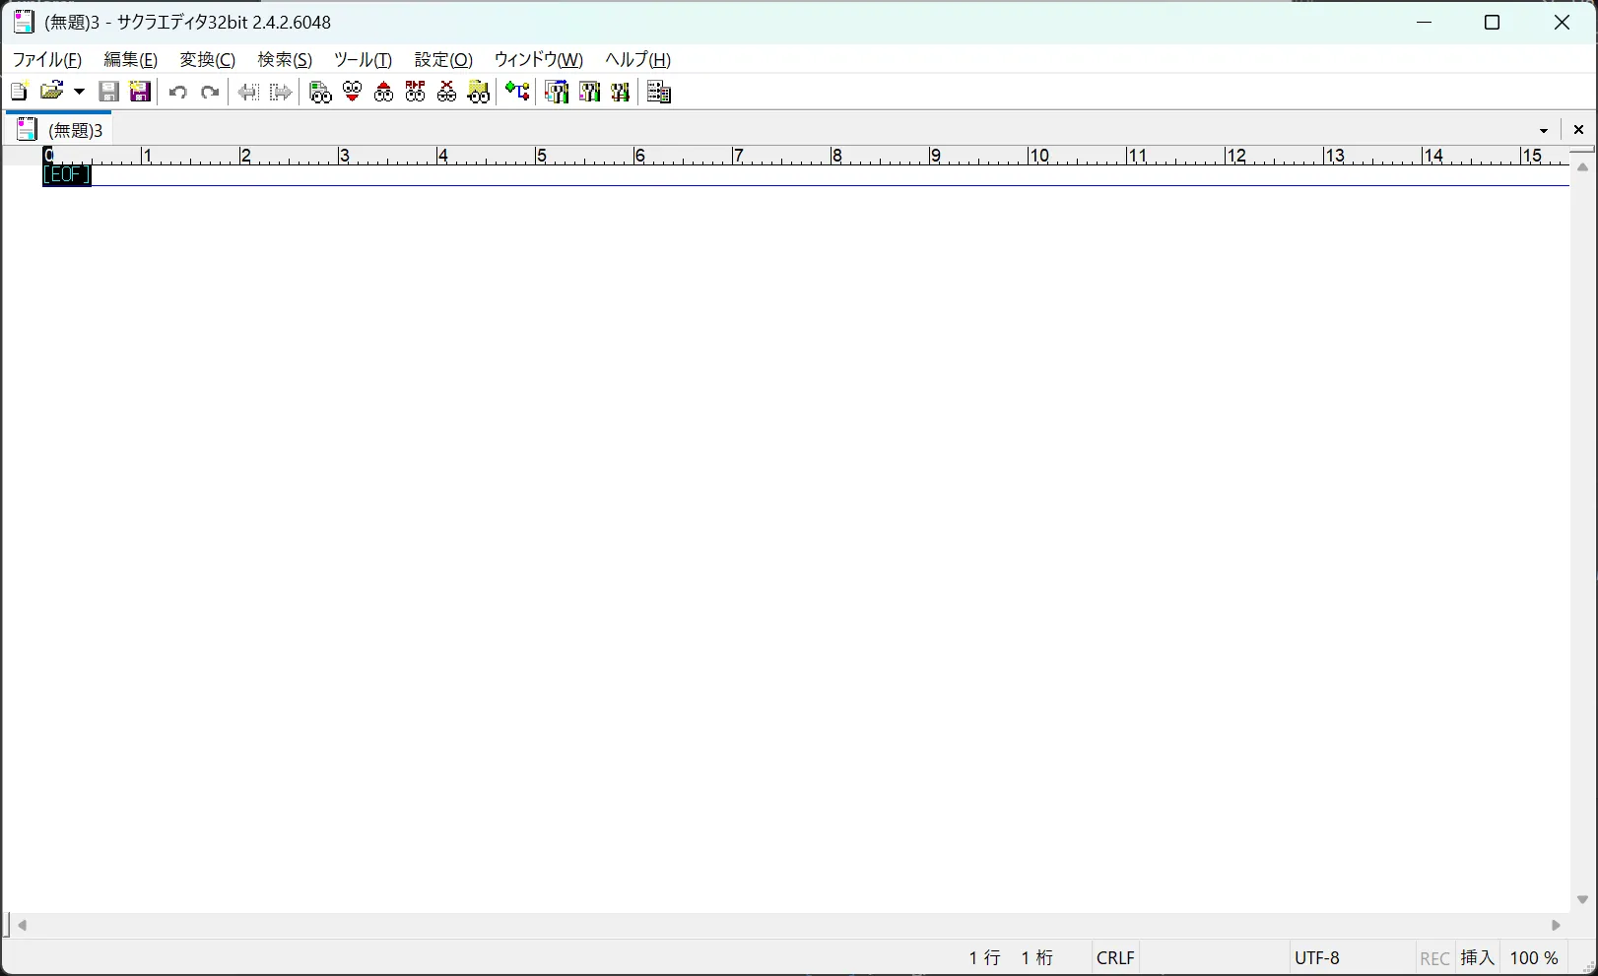Screen dimensions: 1598x976
Task: Click the 1 行 line number status
Action: click(x=984, y=957)
